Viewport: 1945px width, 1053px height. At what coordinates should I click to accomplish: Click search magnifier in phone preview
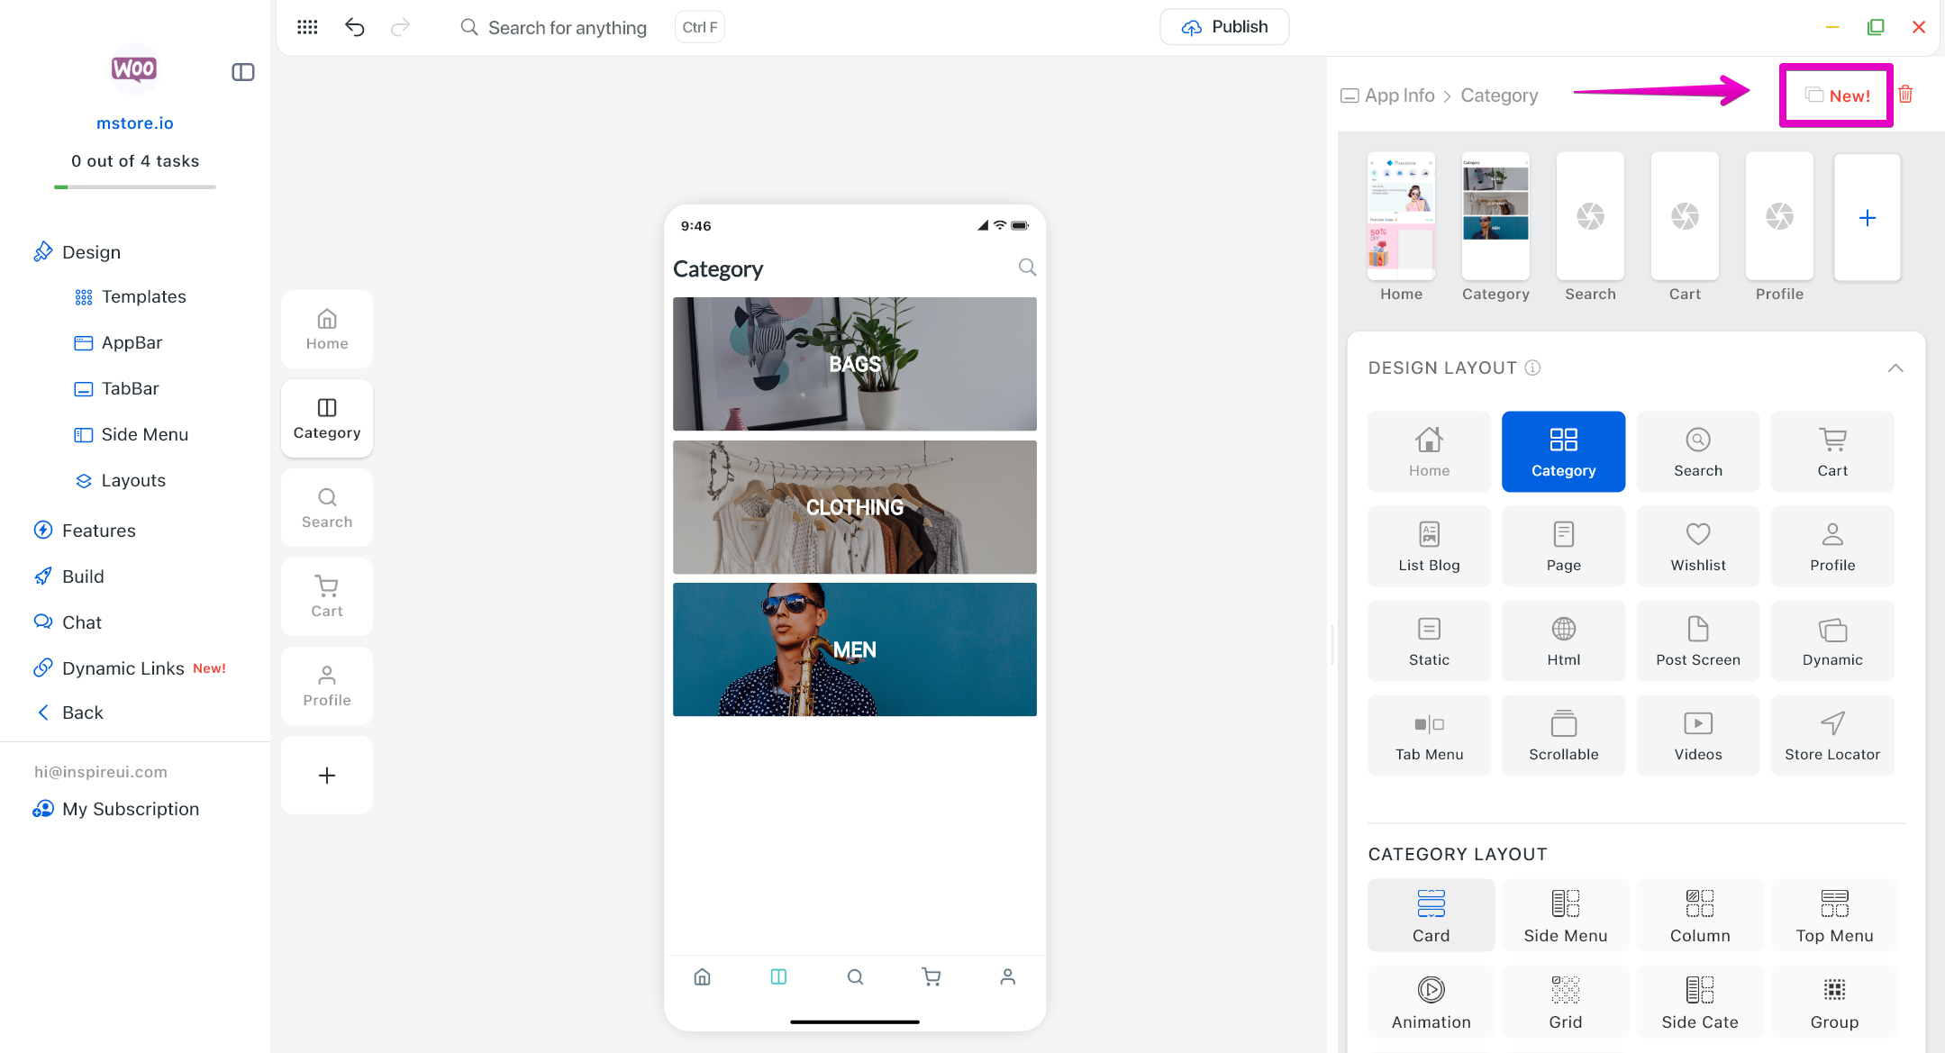pyautogui.click(x=1027, y=268)
